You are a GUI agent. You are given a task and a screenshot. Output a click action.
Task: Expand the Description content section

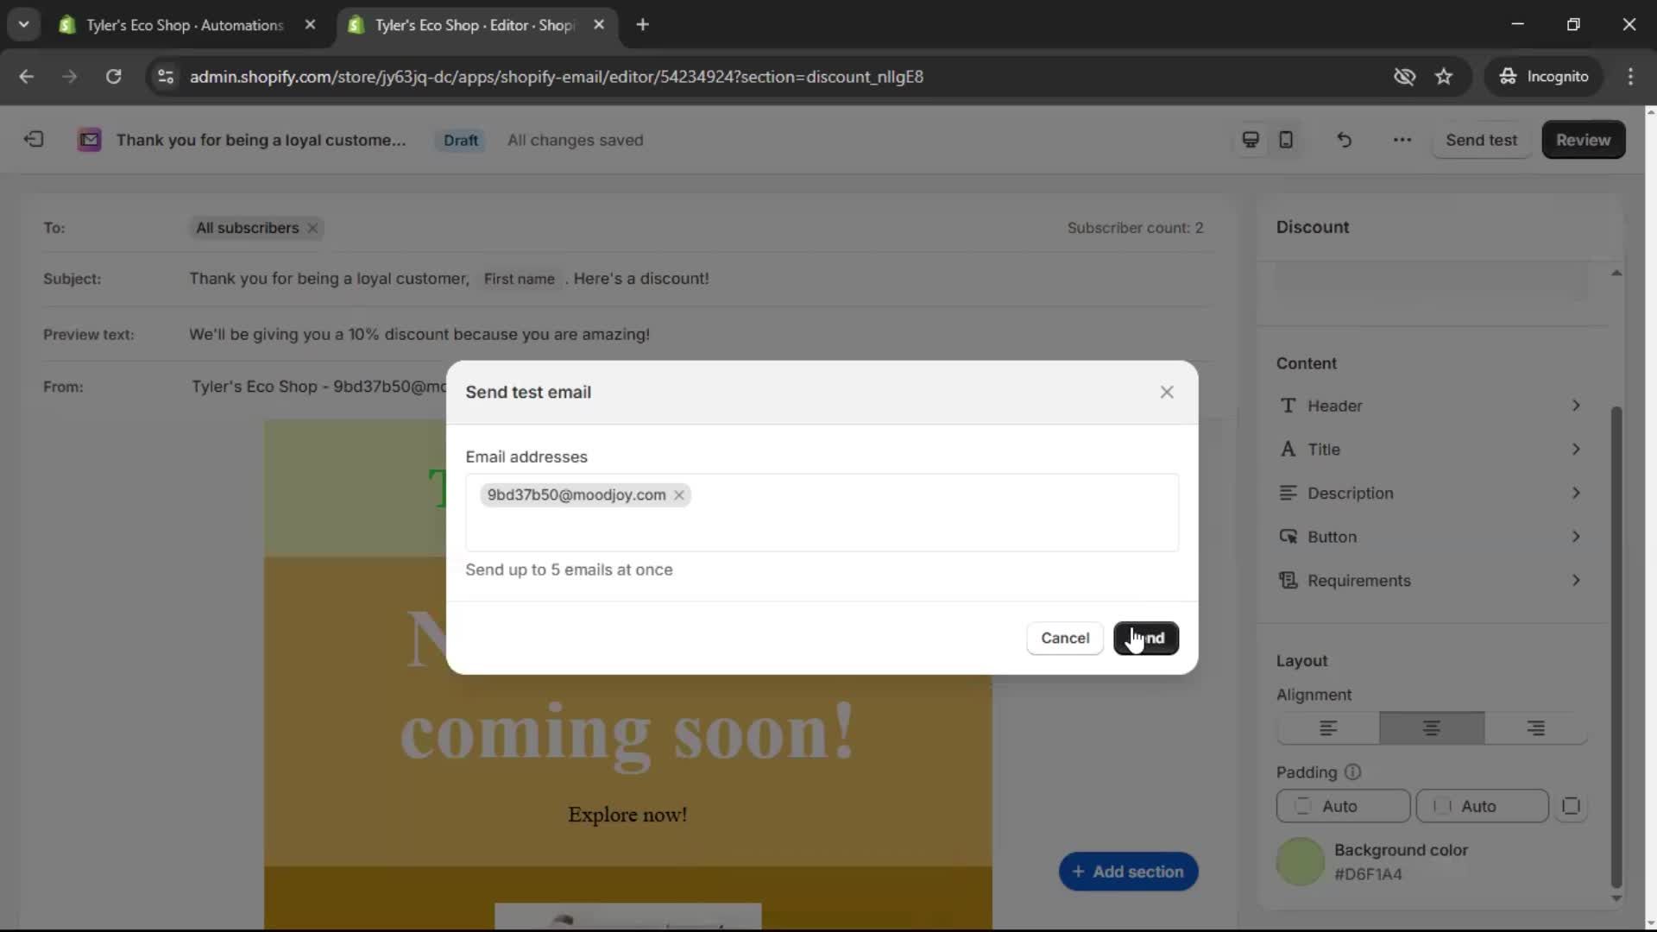(1432, 493)
